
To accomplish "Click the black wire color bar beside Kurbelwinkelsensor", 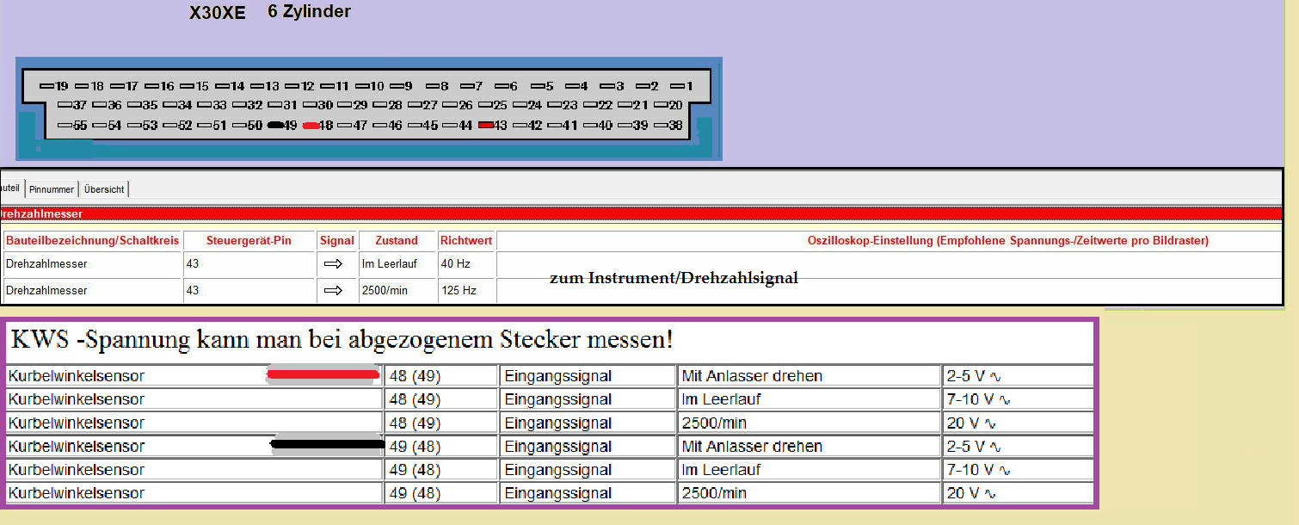I will 327,445.
